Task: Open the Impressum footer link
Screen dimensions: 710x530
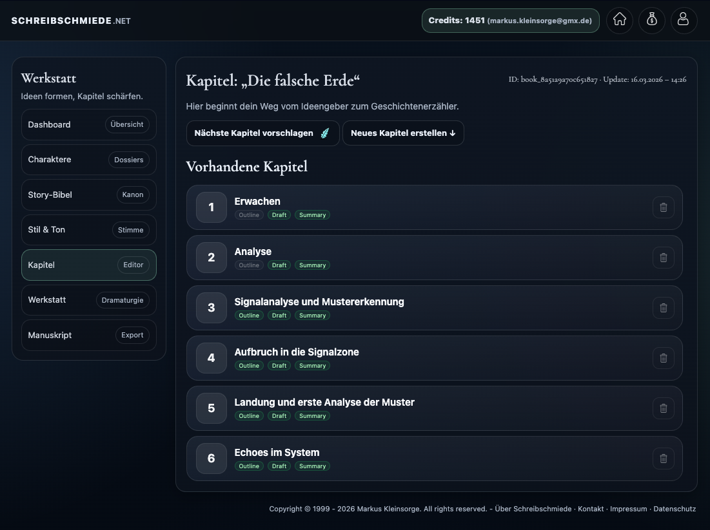Action: point(628,509)
